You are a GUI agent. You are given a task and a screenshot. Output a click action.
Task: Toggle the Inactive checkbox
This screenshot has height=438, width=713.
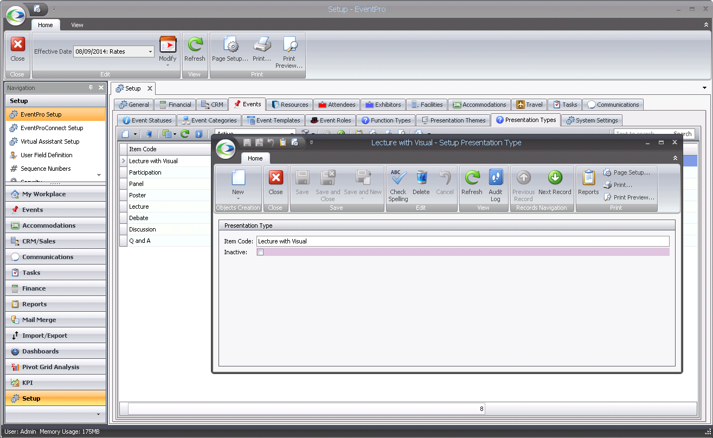tap(260, 252)
